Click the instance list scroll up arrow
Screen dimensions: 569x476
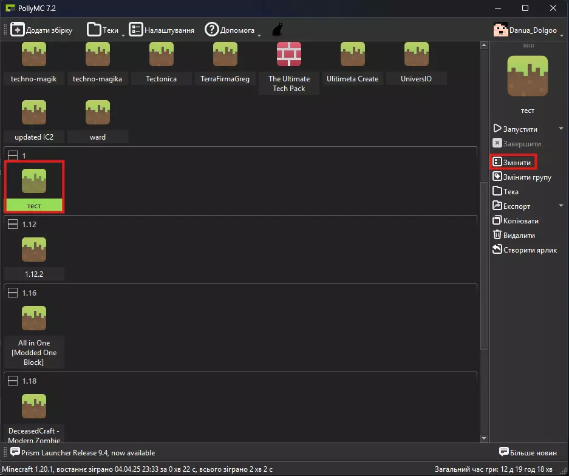484,46
